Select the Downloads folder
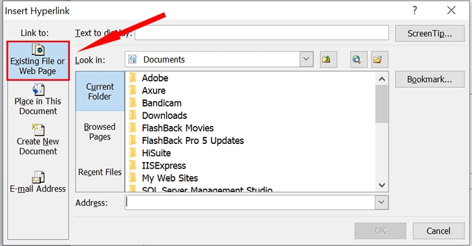Viewport: 472px width, 246px height. click(x=164, y=116)
